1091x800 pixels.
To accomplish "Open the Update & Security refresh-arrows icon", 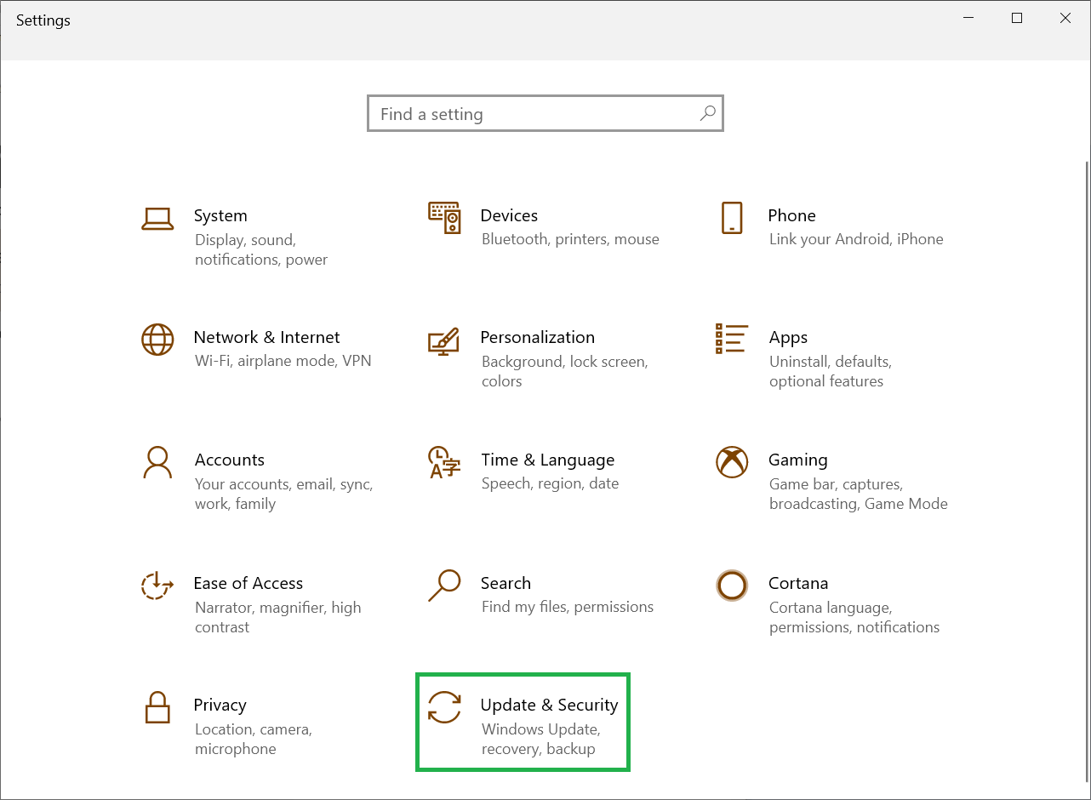I will 444,707.
